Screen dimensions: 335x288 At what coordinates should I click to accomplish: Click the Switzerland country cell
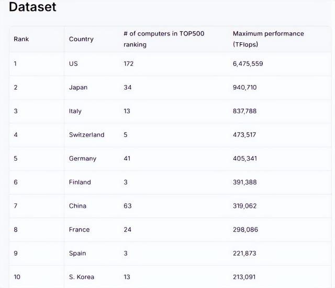point(86,135)
